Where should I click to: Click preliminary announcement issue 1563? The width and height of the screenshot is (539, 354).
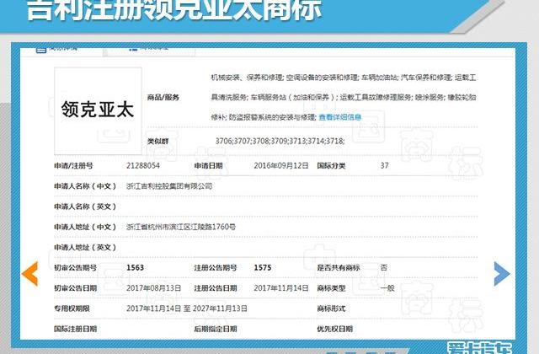click(135, 268)
